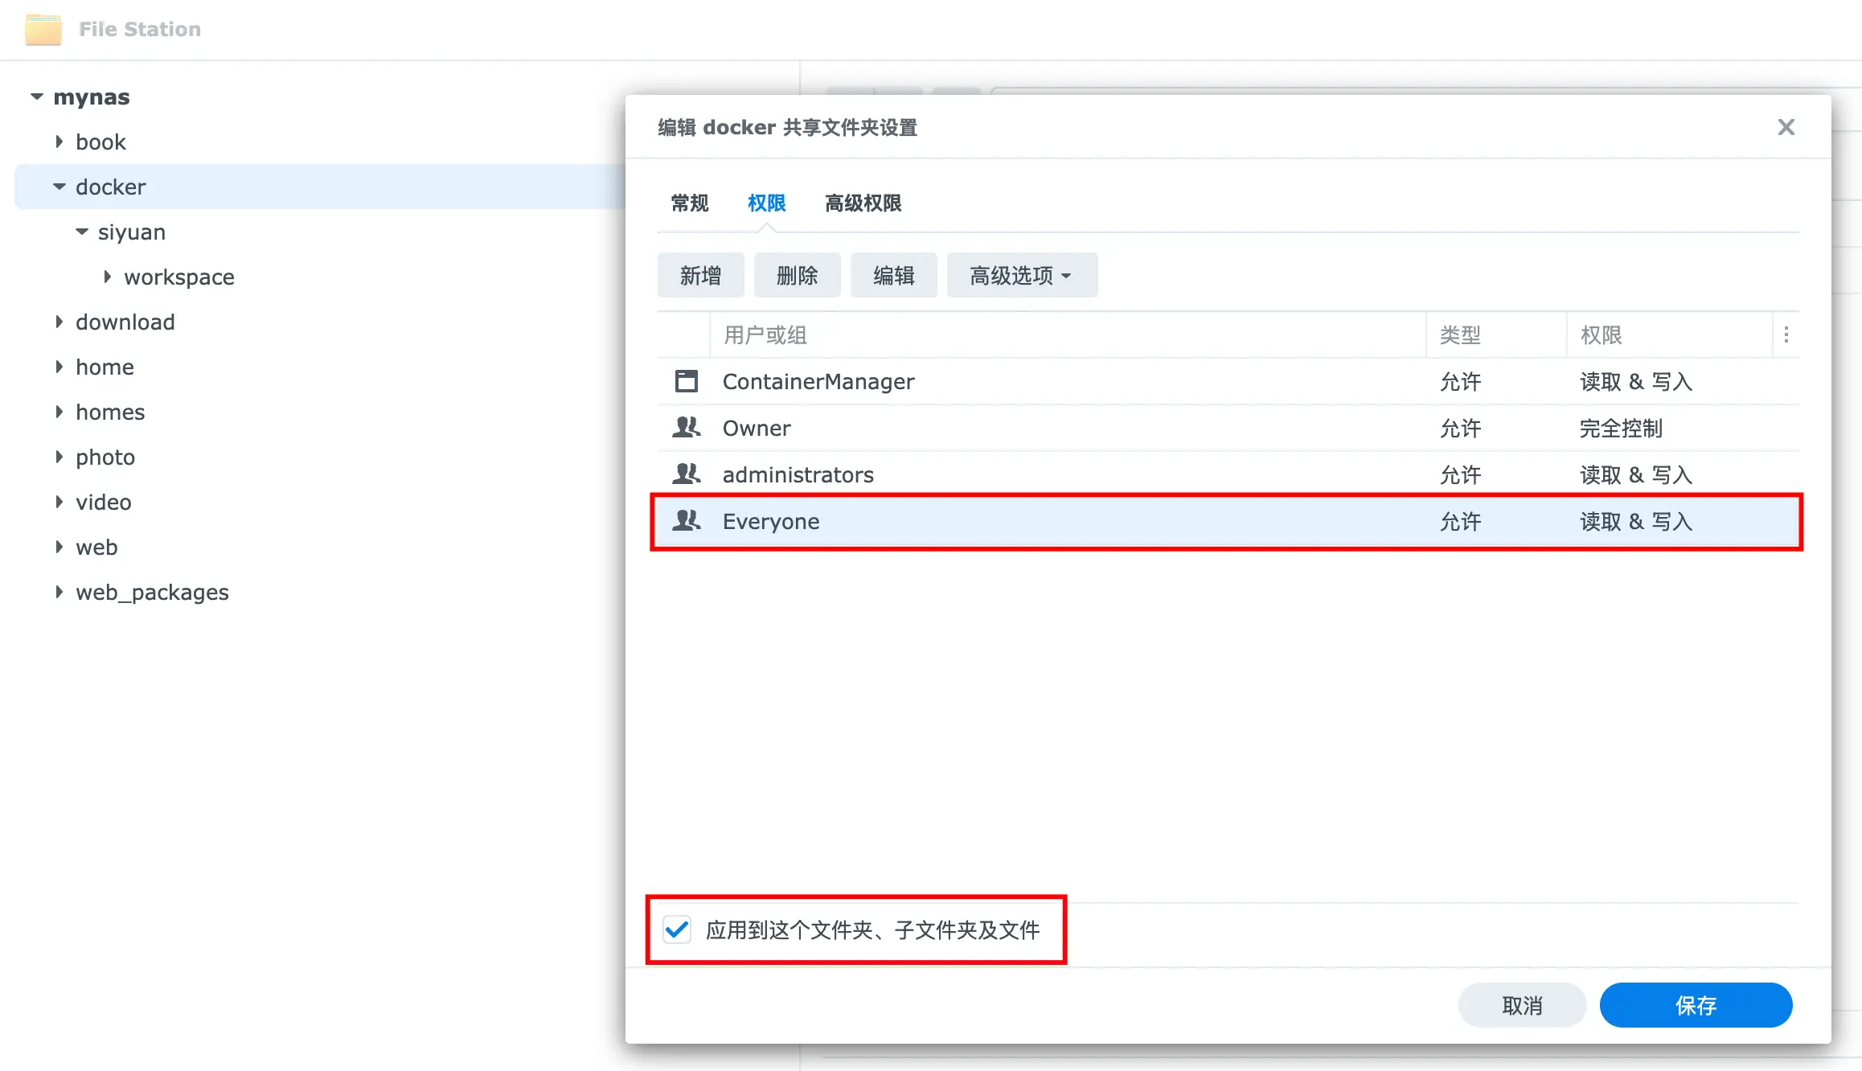The image size is (1862, 1071).
Task: Click the Owner group icon
Action: 686,428
